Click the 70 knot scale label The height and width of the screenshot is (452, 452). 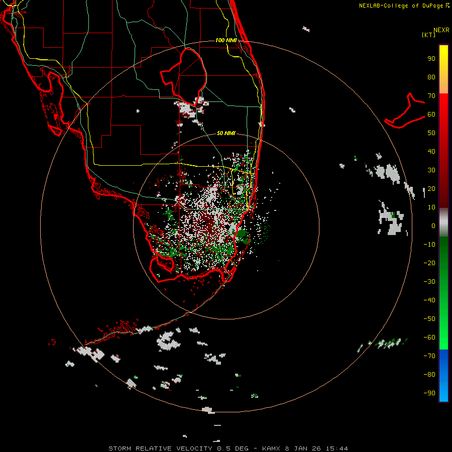[x=431, y=96]
